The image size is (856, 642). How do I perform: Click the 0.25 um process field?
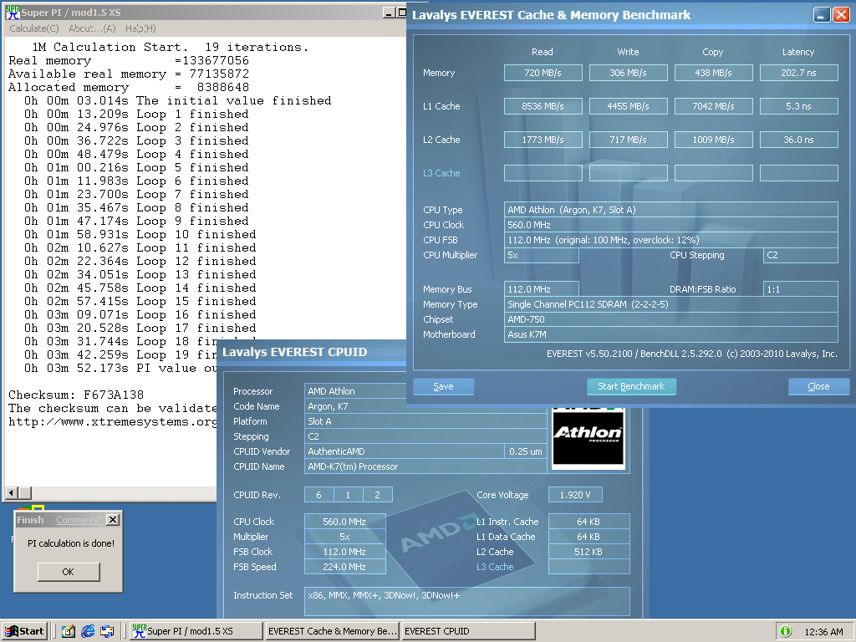coord(526,451)
